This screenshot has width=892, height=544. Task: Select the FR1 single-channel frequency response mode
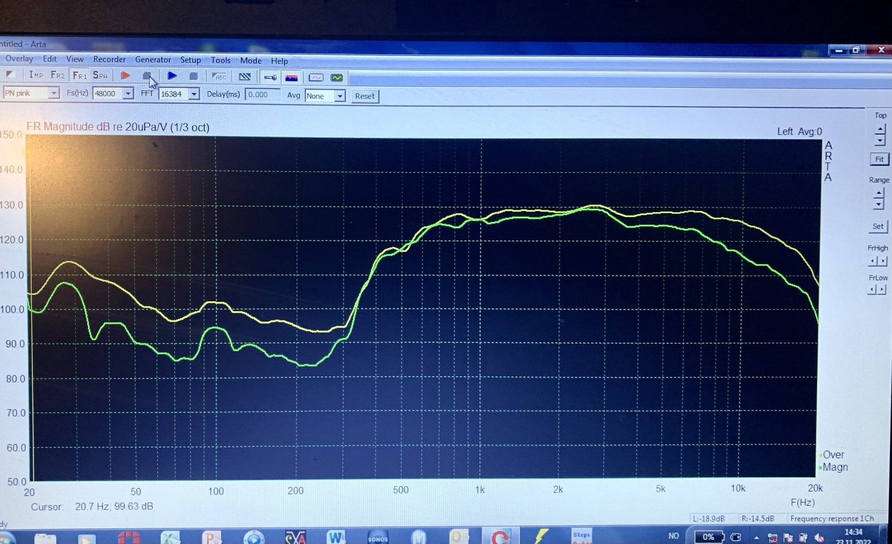[80, 76]
